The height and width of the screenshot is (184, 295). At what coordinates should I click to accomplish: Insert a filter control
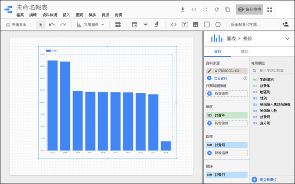click(x=146, y=25)
